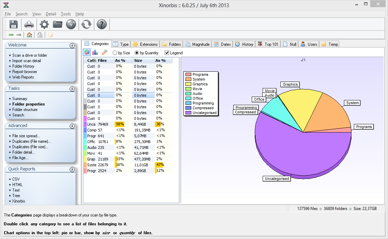
Task: Click Duplicates (File name)... link
Action: click(x=31, y=141)
